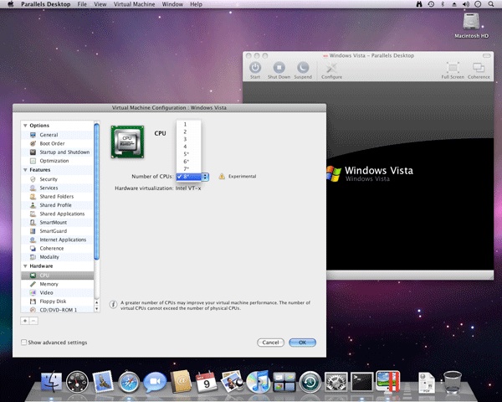Launch Safari from the Dock
502x402 pixels.
click(129, 382)
